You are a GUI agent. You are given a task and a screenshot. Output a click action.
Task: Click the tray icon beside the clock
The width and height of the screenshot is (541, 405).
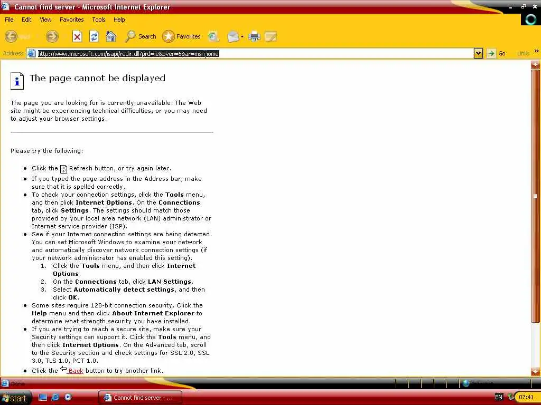coord(511,397)
